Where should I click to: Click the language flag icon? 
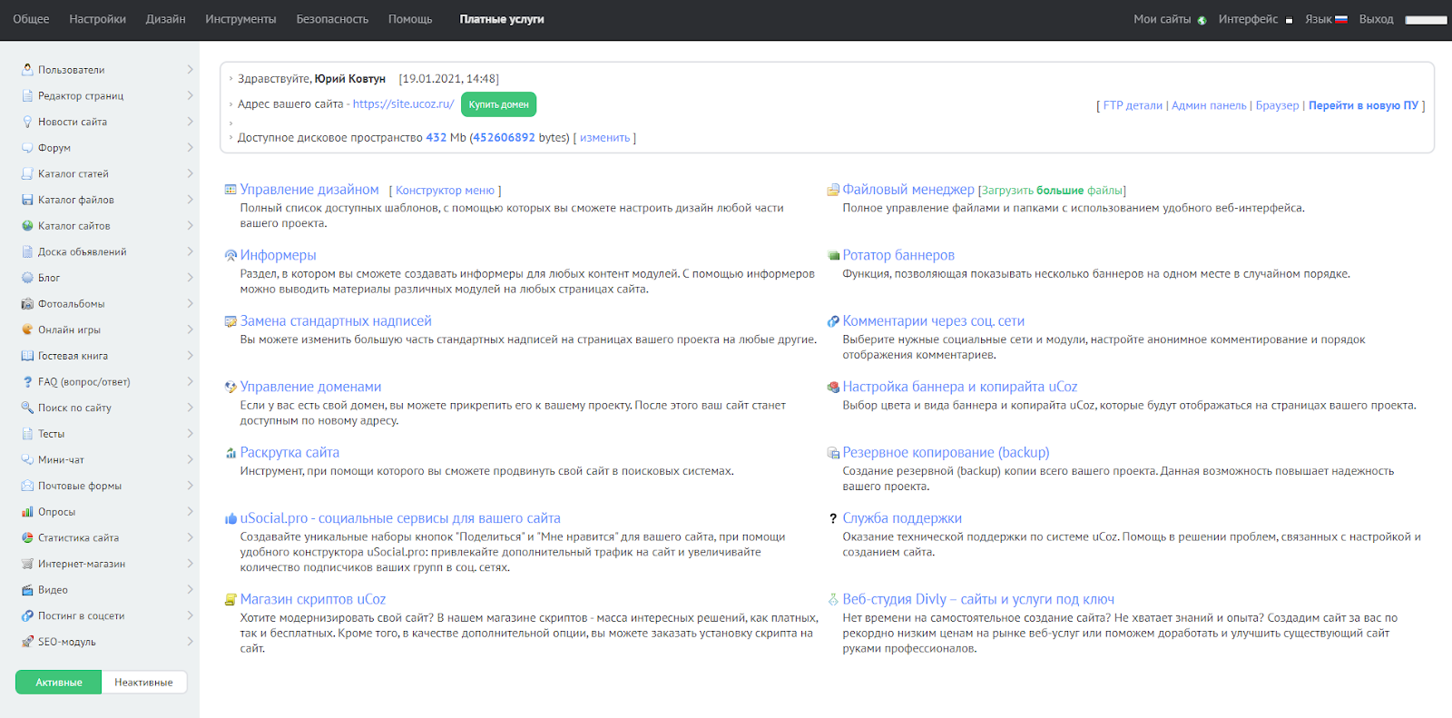coord(1341,19)
